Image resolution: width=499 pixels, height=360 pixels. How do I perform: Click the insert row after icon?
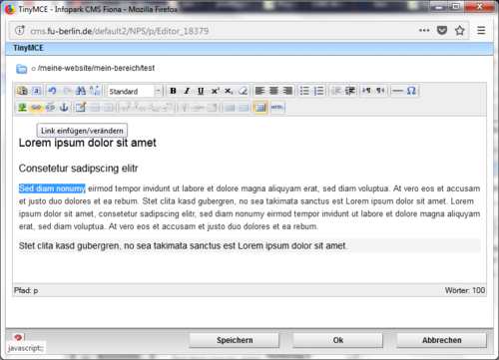tap(140, 108)
